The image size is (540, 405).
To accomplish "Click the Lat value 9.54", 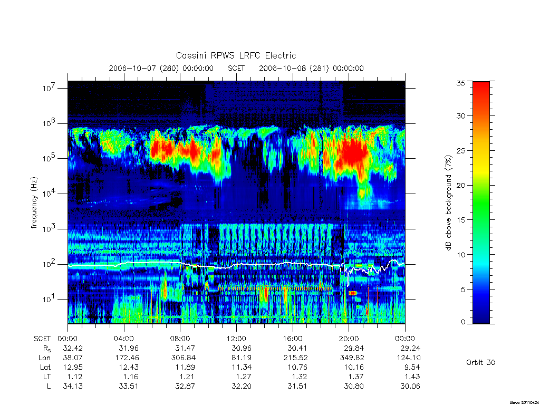I will (412, 367).
